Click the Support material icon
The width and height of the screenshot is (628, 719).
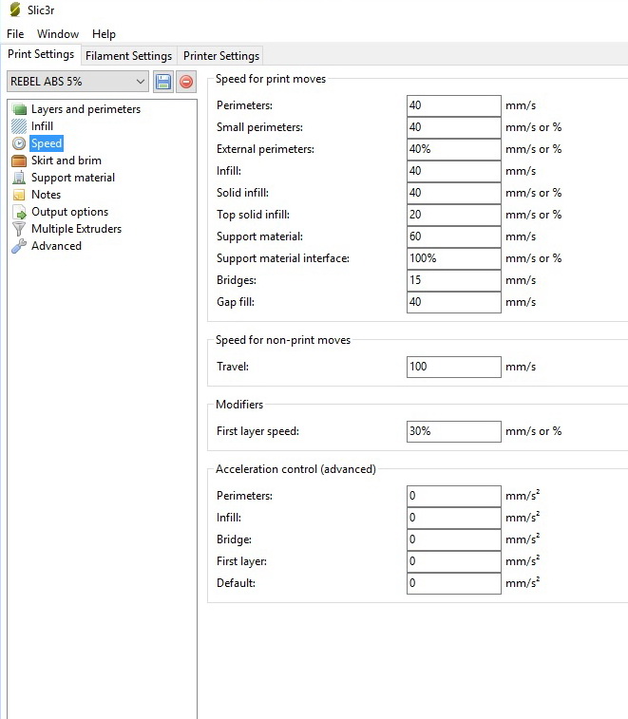pos(19,178)
